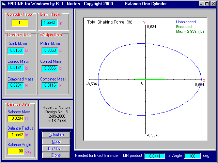Click the Copy button

[56, 142]
